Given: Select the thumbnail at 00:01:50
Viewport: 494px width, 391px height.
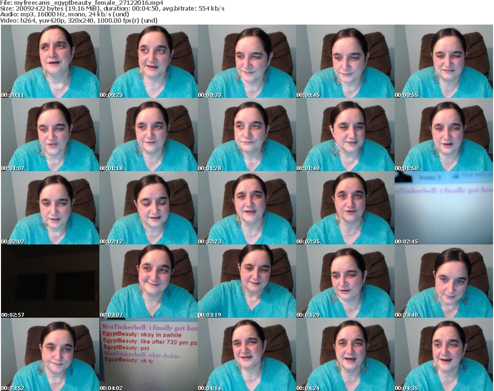Looking at the screenshot, I should click(444, 135).
